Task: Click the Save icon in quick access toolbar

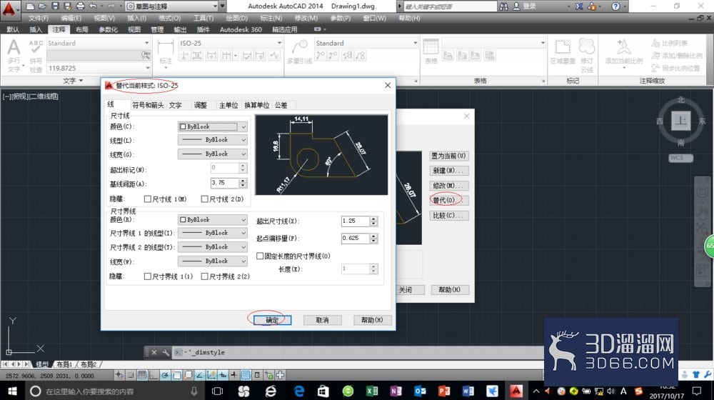Action: point(55,6)
